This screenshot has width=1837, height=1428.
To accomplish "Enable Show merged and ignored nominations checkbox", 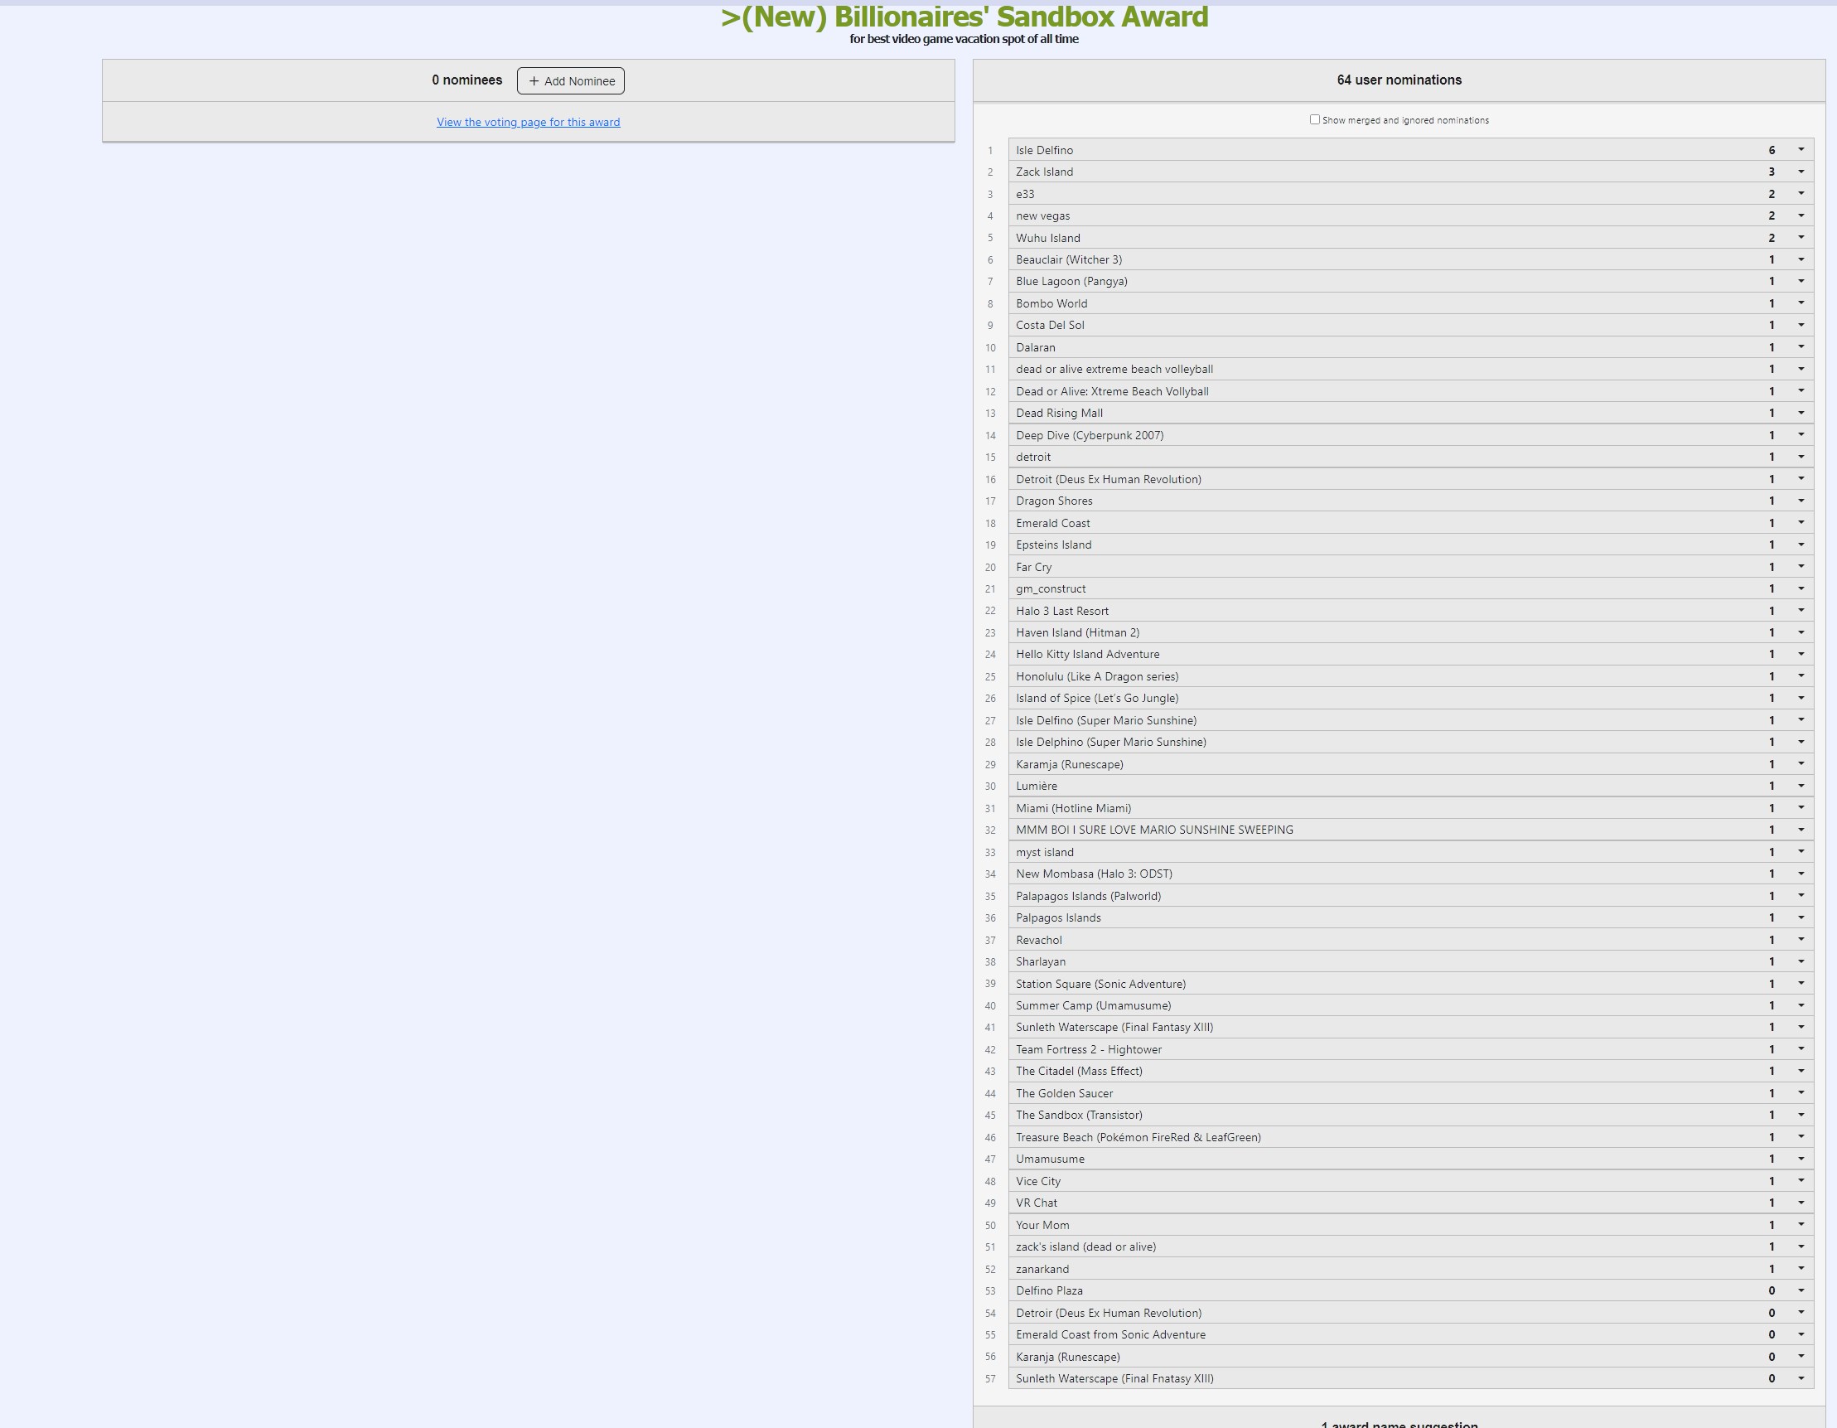I will (1314, 119).
